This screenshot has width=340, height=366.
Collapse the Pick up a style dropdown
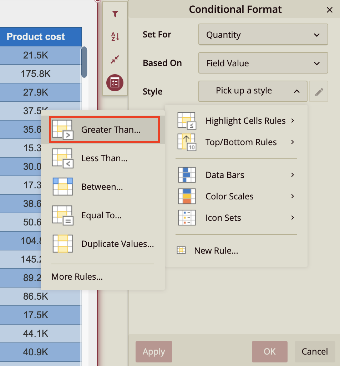point(253,91)
